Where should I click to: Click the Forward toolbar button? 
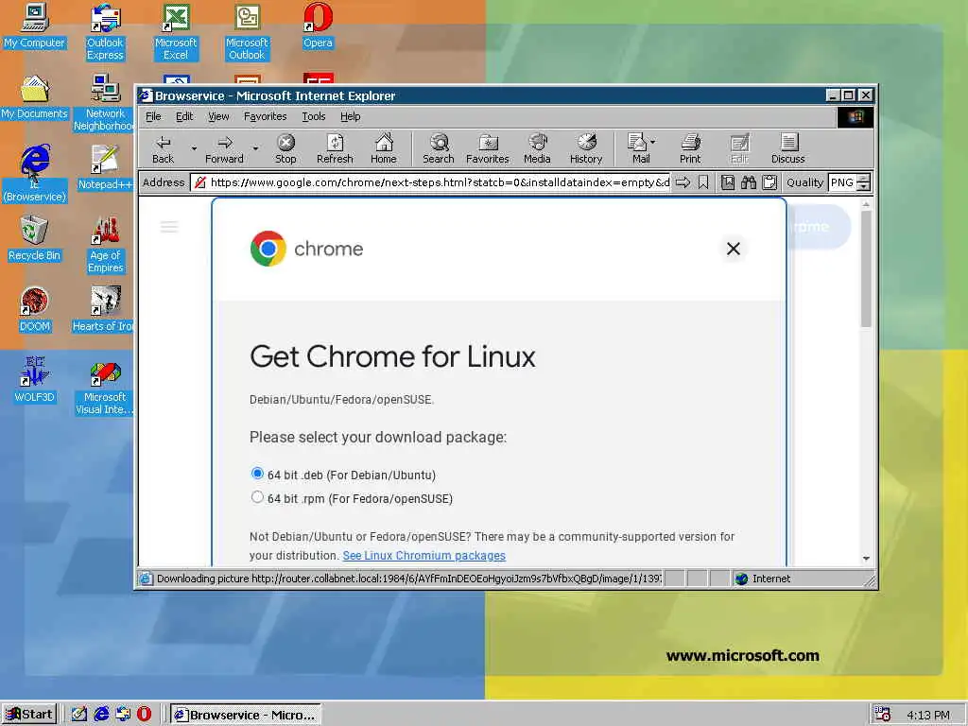[224, 148]
